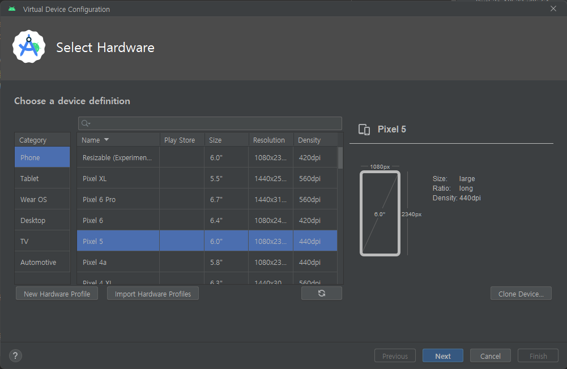
Task: Focus the device search input field
Action: point(210,123)
